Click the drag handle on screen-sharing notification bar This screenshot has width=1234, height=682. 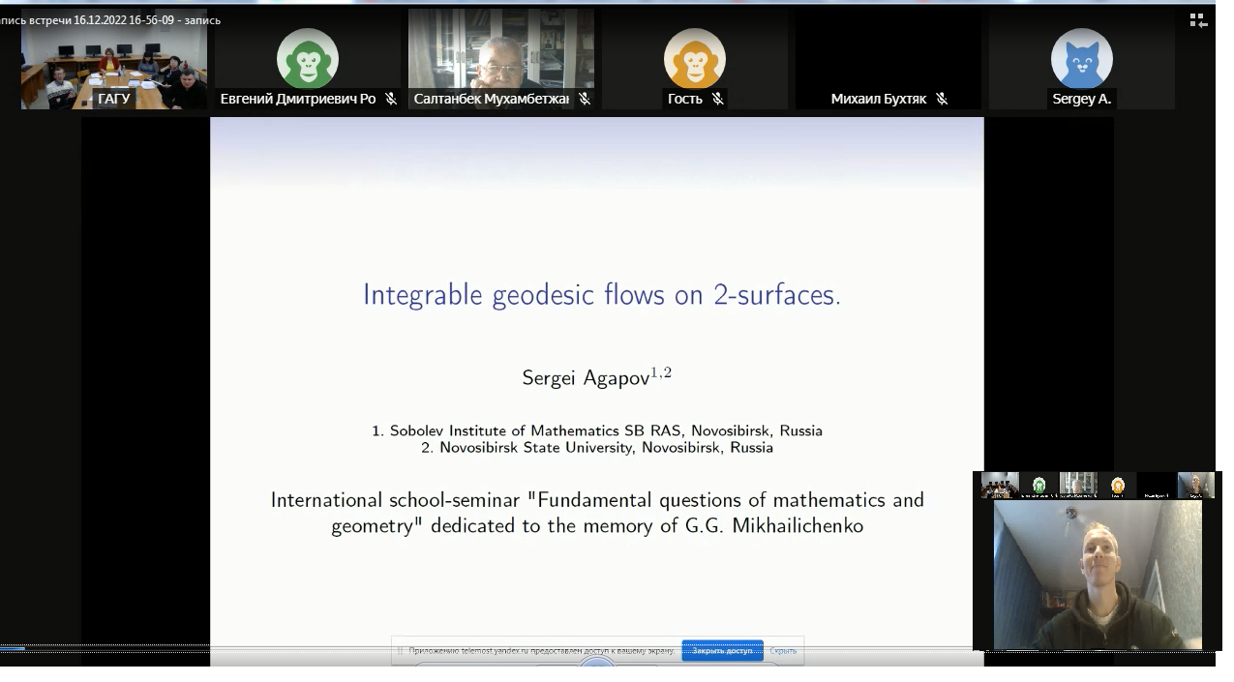400,651
